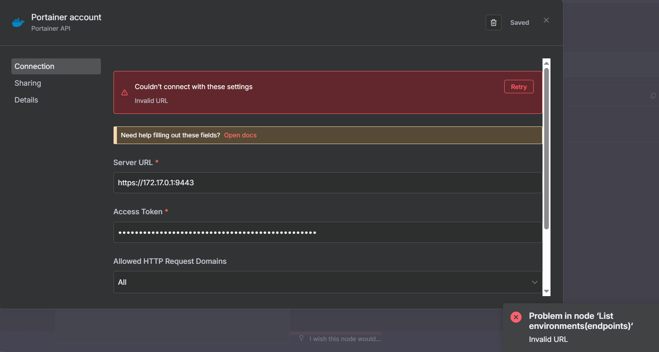659x352 pixels.
Task: Go to the Details tab
Action: point(26,100)
